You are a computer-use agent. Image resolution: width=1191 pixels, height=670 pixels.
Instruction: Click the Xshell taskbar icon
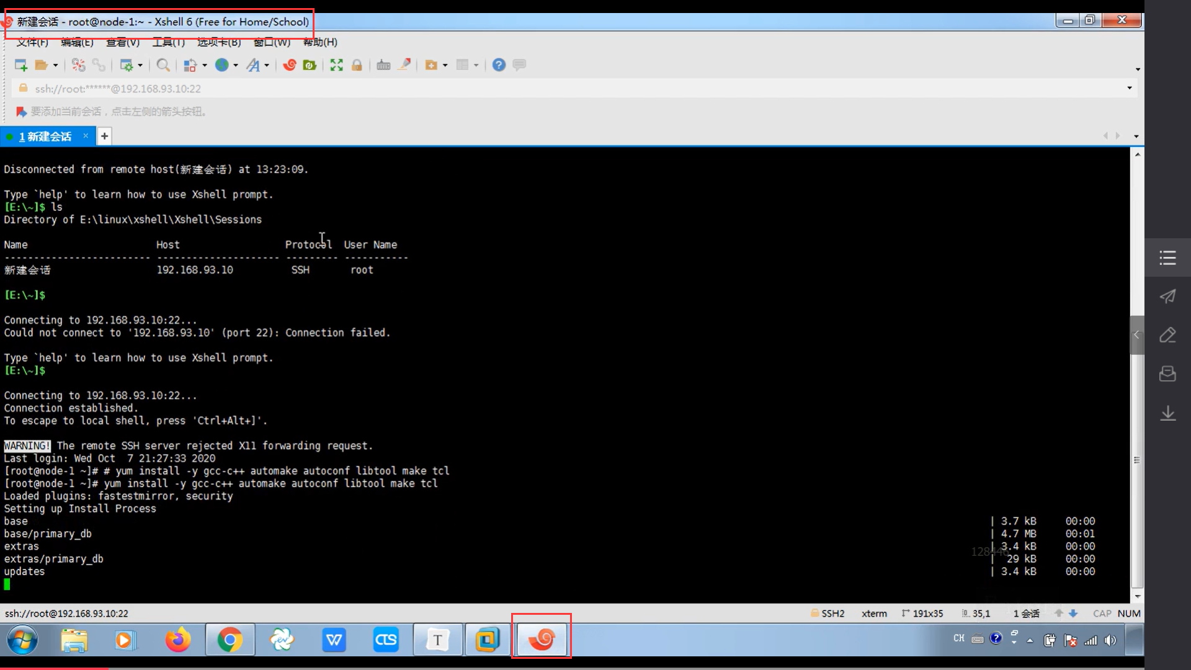coord(542,639)
